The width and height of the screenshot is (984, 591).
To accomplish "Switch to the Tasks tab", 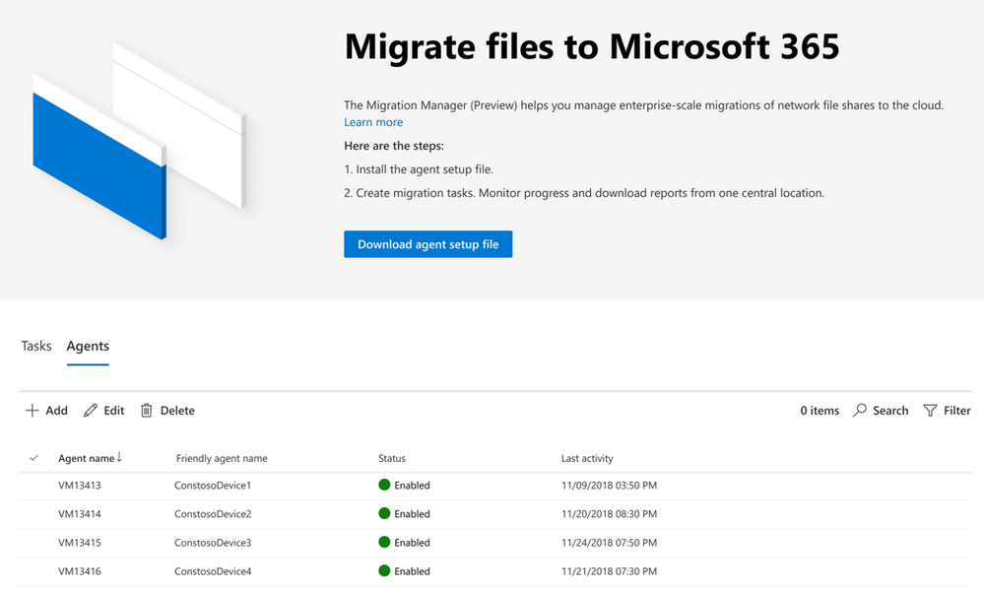I will coord(36,347).
